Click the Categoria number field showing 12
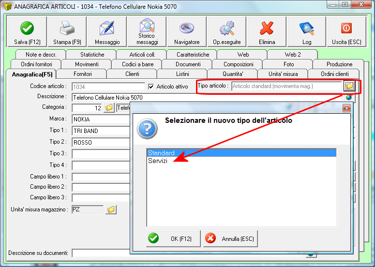The width and height of the screenshot is (375, 267). coord(87,108)
